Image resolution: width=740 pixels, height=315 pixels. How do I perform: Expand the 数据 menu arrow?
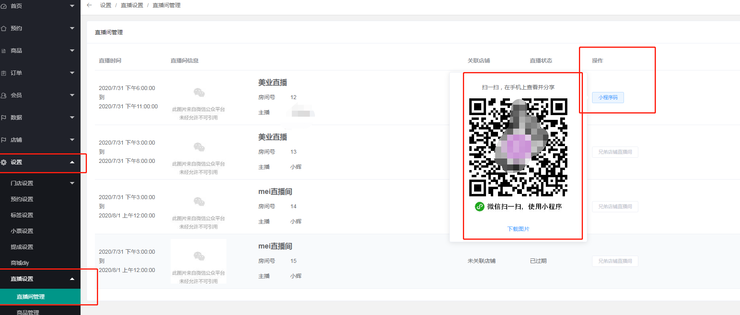72,117
